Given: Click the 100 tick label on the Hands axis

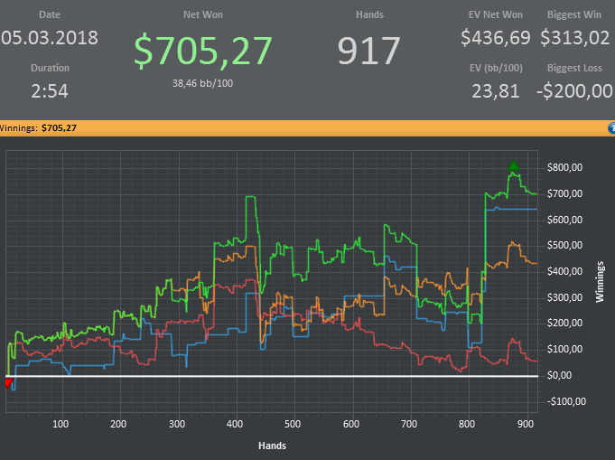Looking at the screenshot, I should (x=61, y=424).
